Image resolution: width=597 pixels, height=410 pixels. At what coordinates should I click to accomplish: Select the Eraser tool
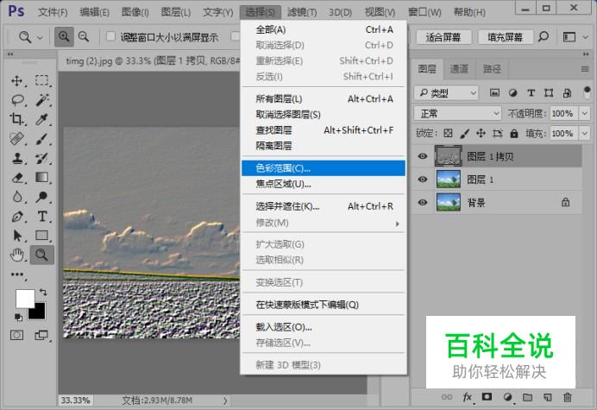tap(17, 177)
